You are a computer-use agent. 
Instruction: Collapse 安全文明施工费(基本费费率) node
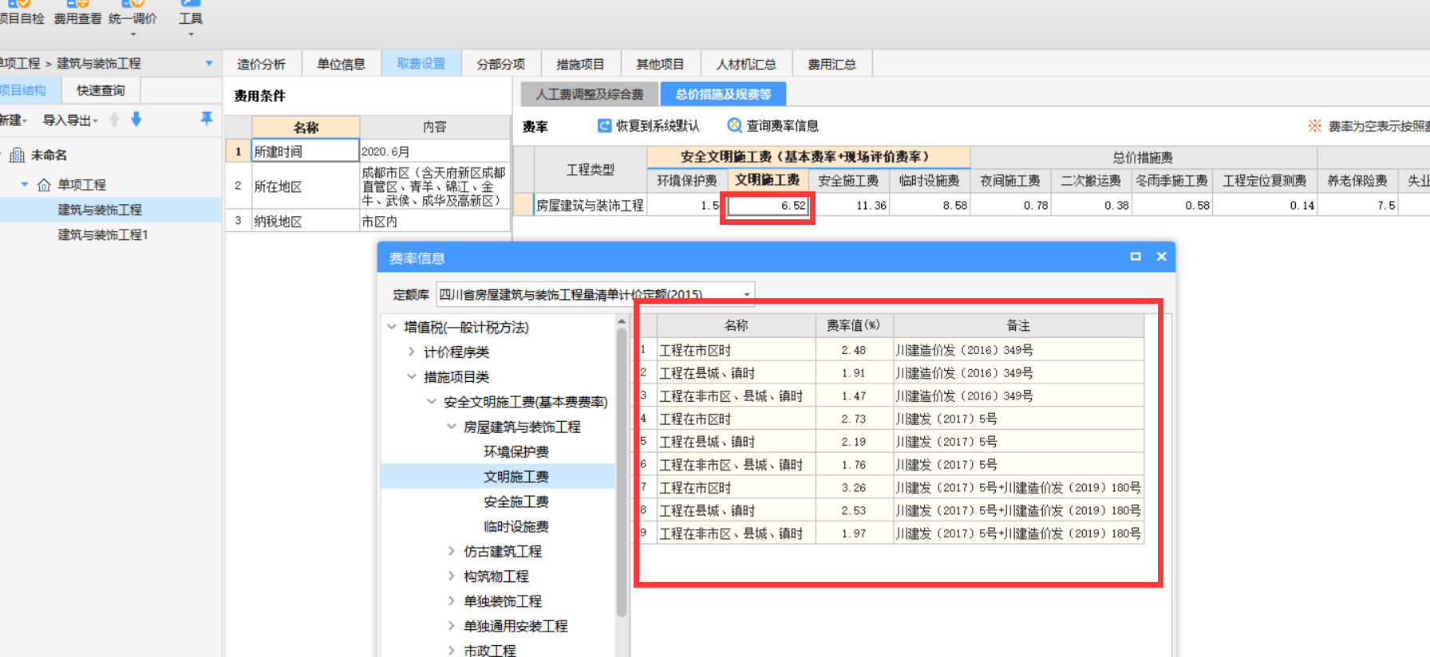point(432,402)
